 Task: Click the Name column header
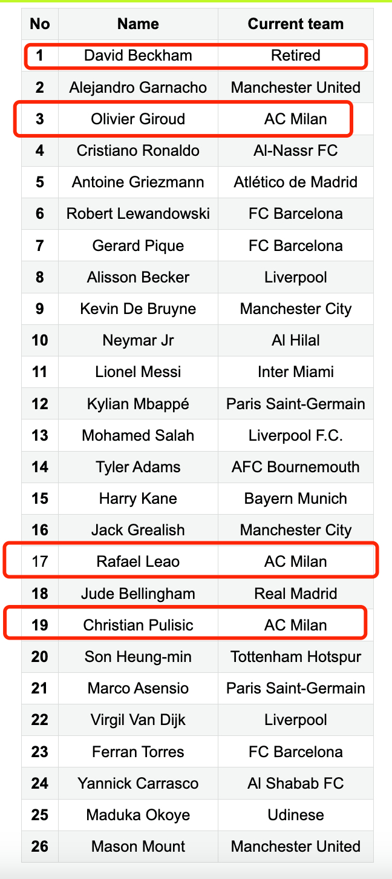pos(138,24)
